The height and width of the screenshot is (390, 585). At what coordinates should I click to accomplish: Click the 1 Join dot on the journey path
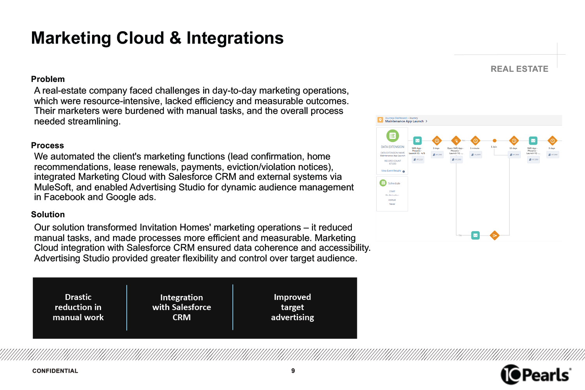point(495,141)
